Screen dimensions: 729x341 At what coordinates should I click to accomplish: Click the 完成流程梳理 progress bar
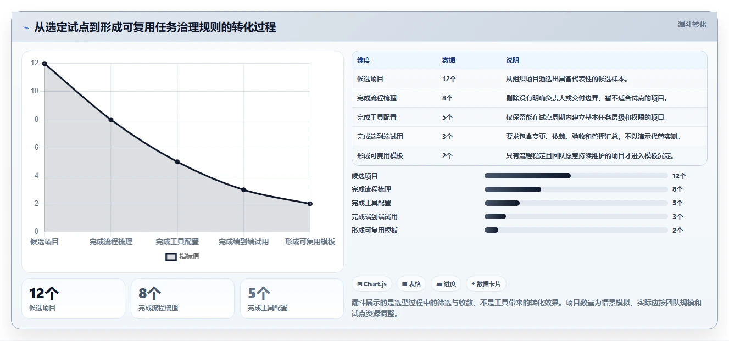click(x=576, y=189)
